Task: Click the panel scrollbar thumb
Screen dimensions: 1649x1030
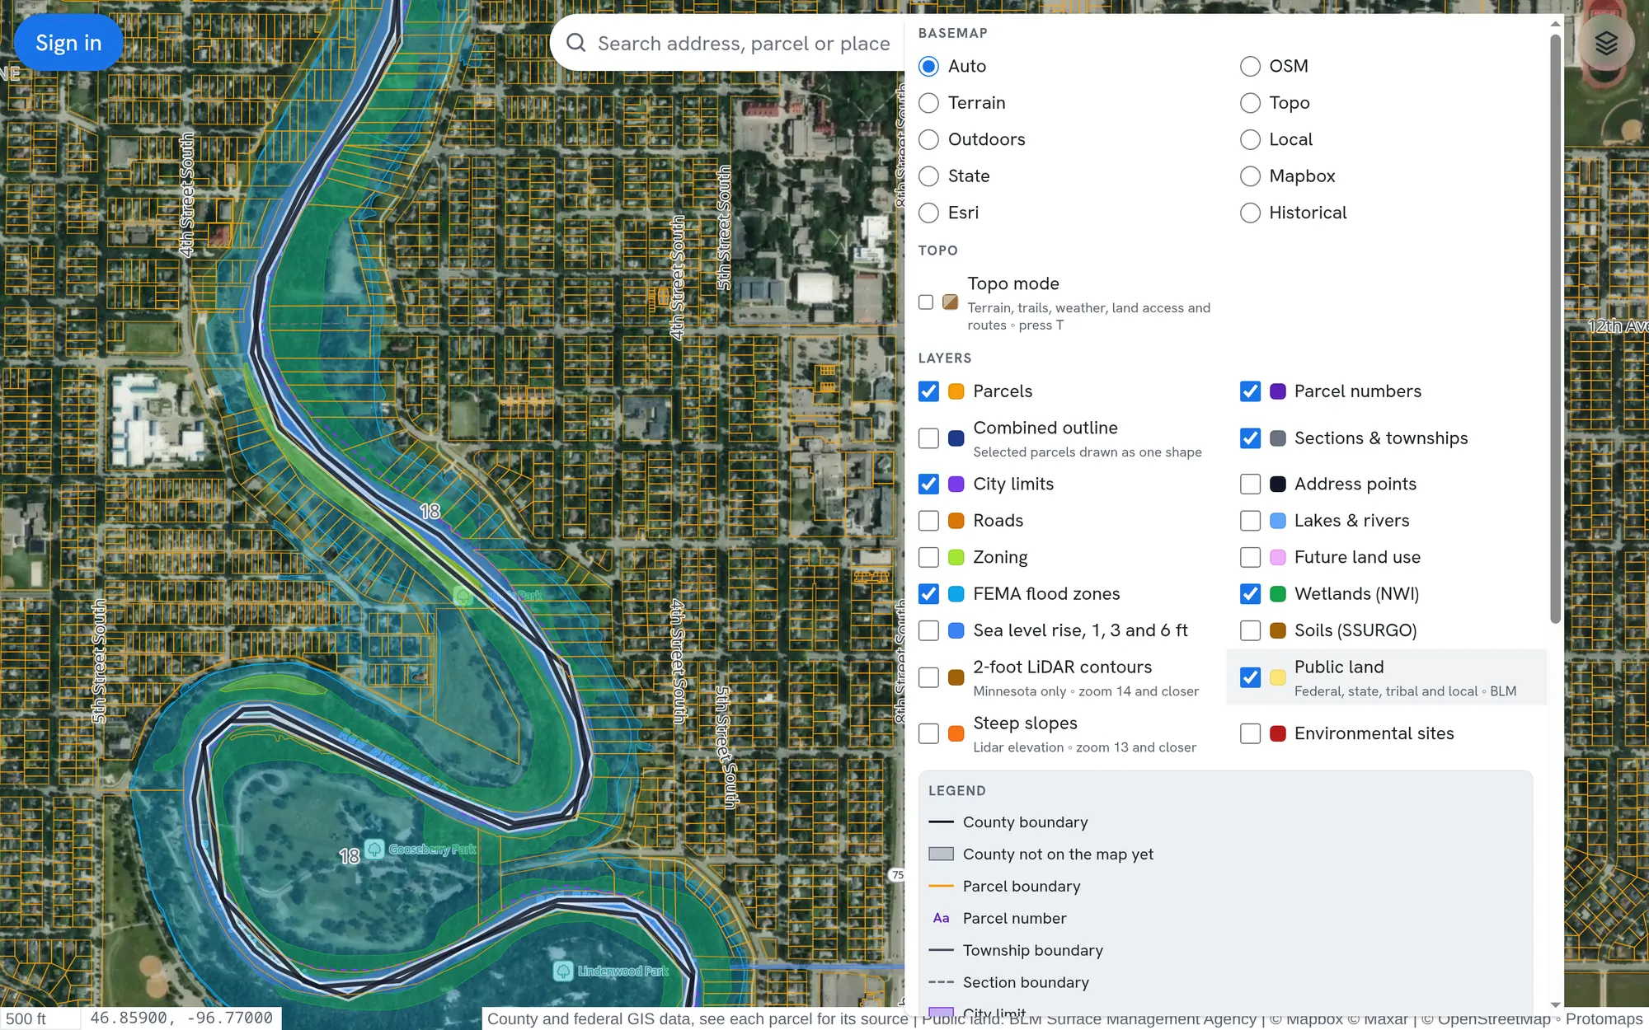Action: [x=1555, y=328]
